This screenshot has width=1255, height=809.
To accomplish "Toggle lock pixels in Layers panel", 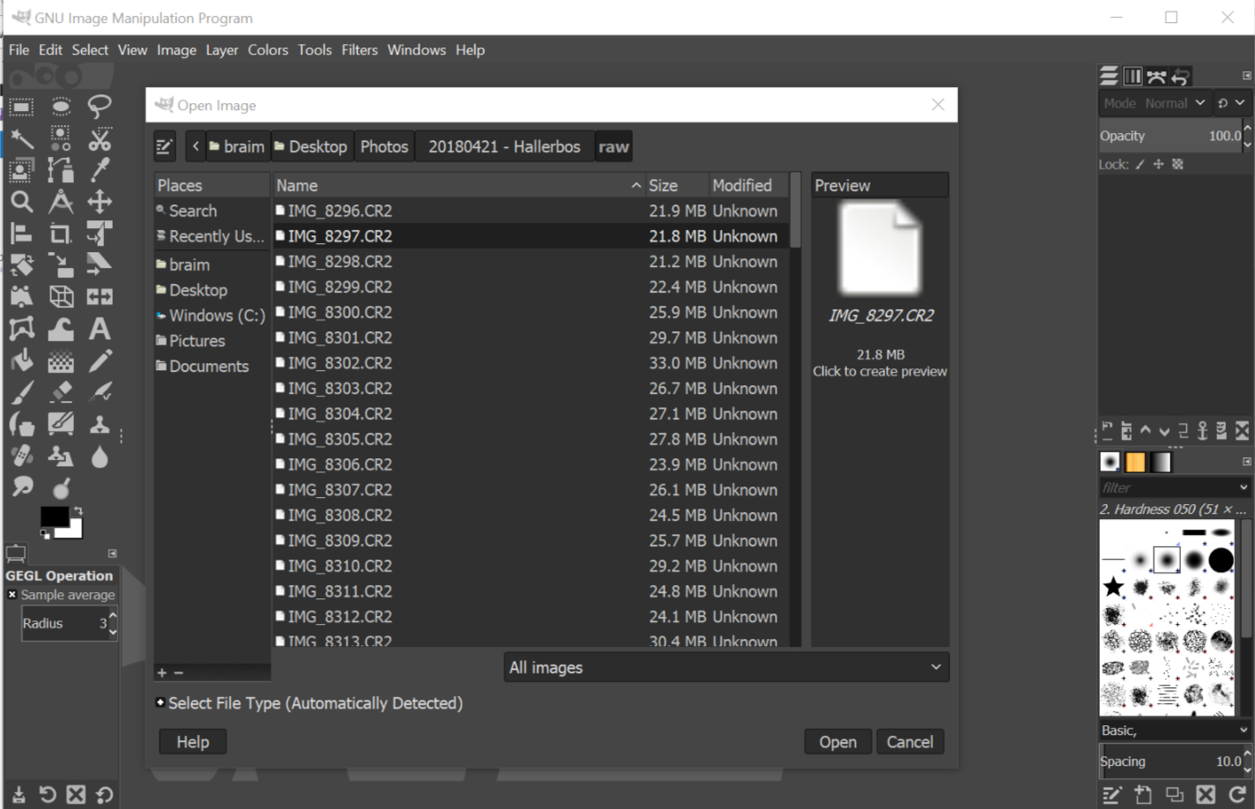I will click(x=1140, y=164).
